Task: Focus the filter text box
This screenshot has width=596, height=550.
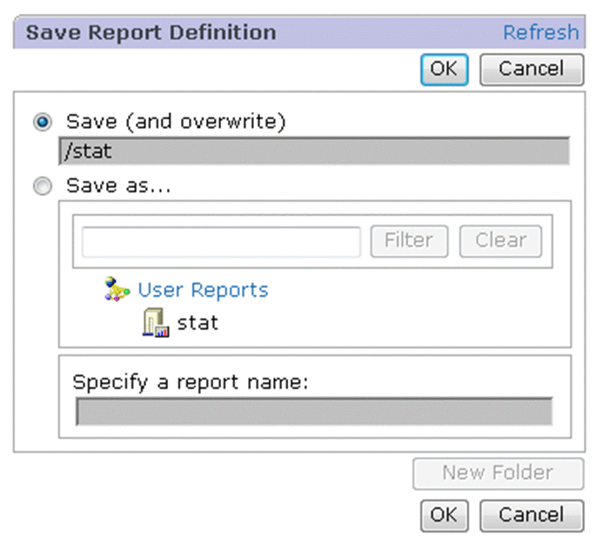Action: click(x=221, y=241)
